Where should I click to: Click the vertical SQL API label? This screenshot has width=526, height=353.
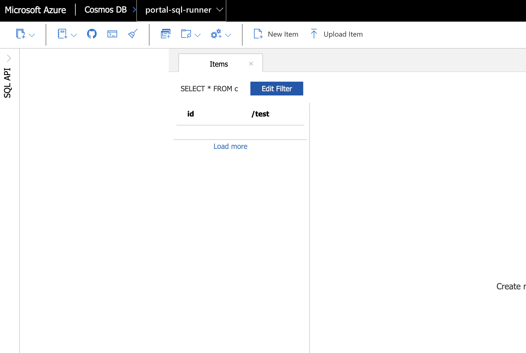pos(7,83)
